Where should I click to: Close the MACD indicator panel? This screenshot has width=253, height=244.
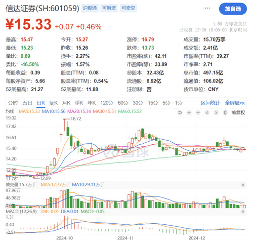click(x=243, y=212)
